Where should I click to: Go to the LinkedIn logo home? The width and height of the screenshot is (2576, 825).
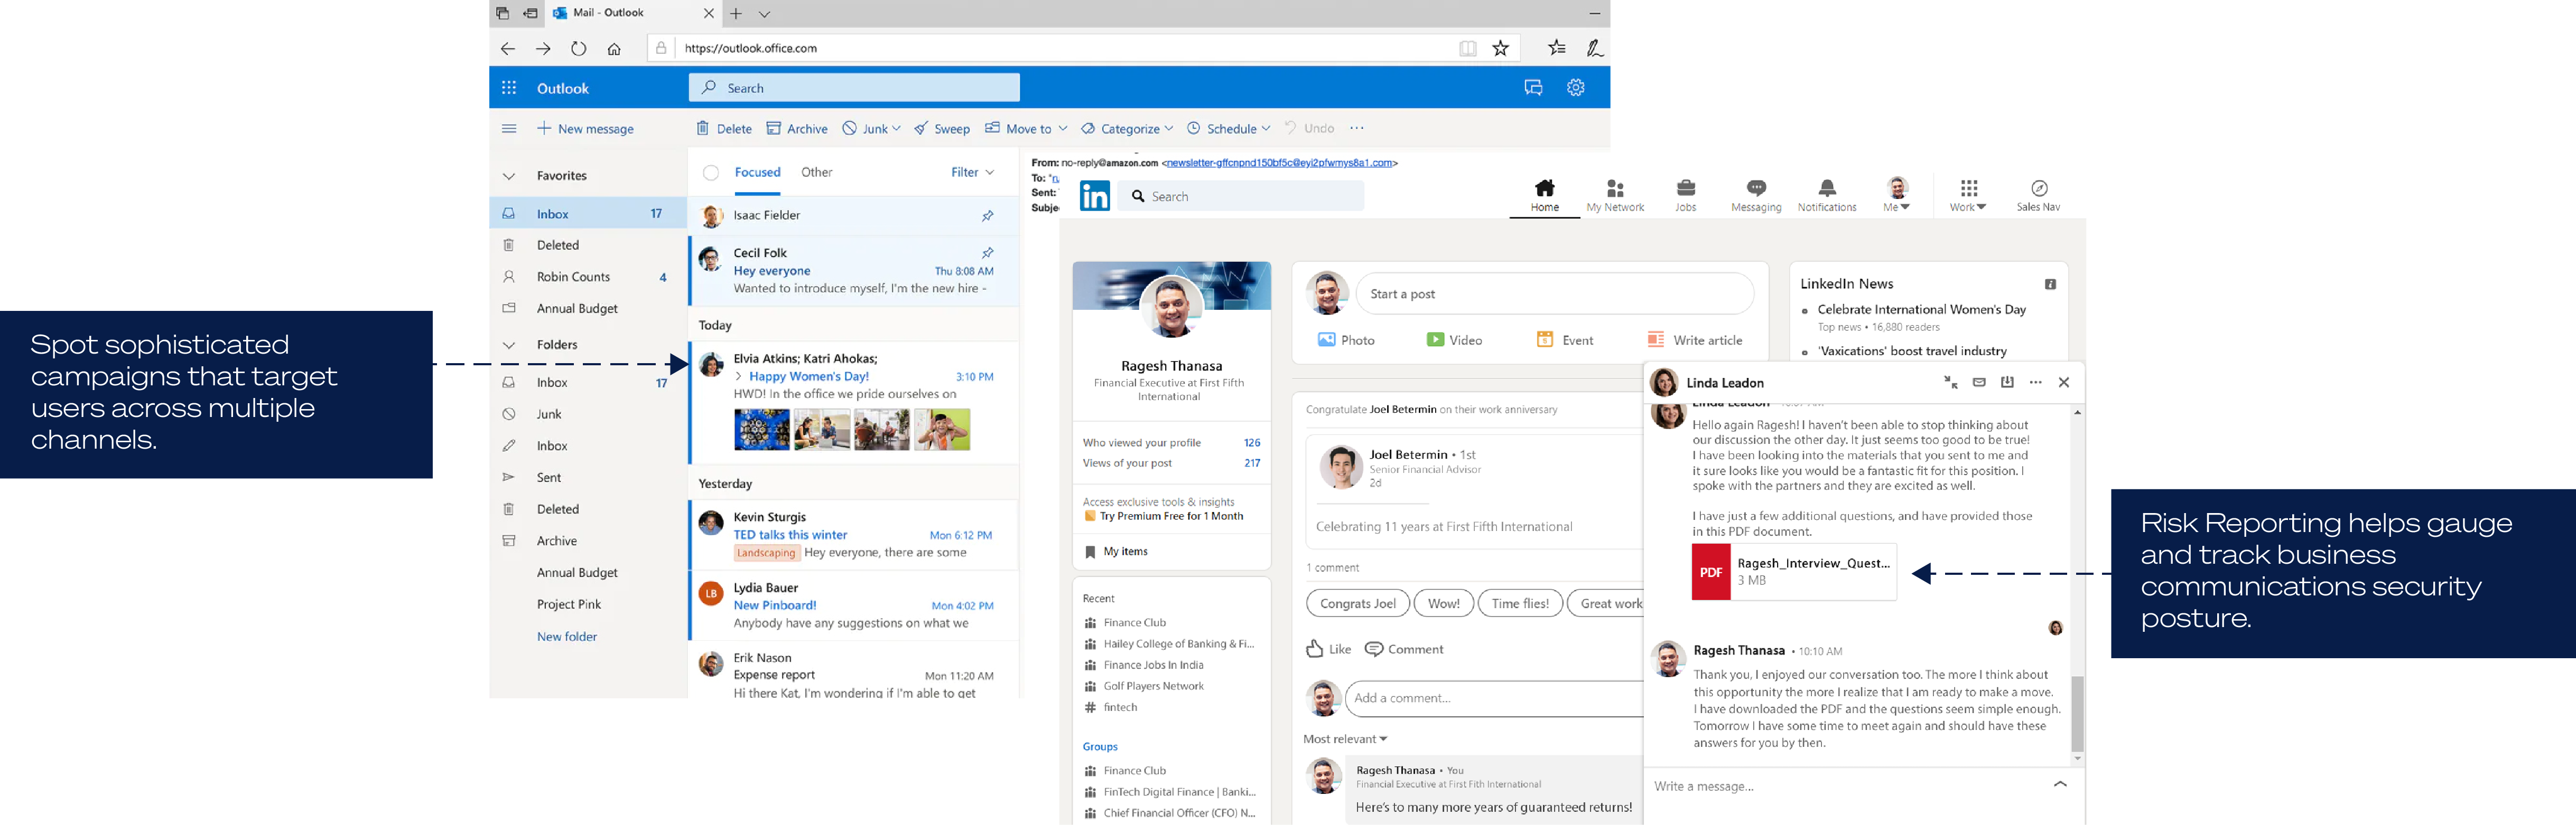click(1095, 196)
